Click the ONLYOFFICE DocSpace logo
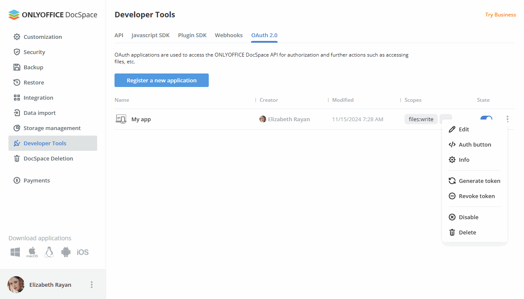The height and width of the screenshot is (299, 524). click(53, 15)
